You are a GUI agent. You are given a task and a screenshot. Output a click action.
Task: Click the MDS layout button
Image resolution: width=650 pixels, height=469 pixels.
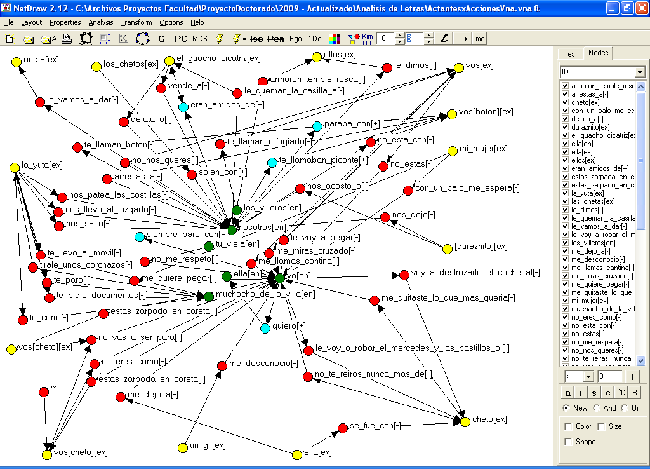tap(200, 39)
